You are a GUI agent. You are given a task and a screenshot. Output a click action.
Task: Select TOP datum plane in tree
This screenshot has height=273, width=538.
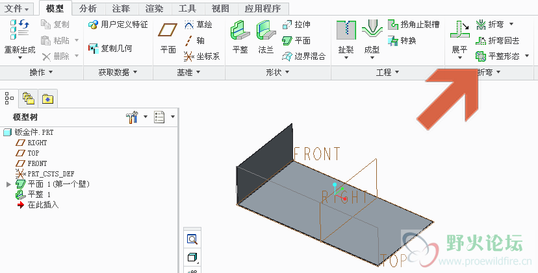click(x=28, y=153)
